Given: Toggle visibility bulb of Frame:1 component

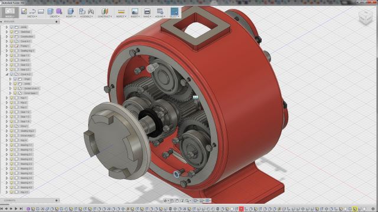Looking at the screenshot, I should 11,46.
